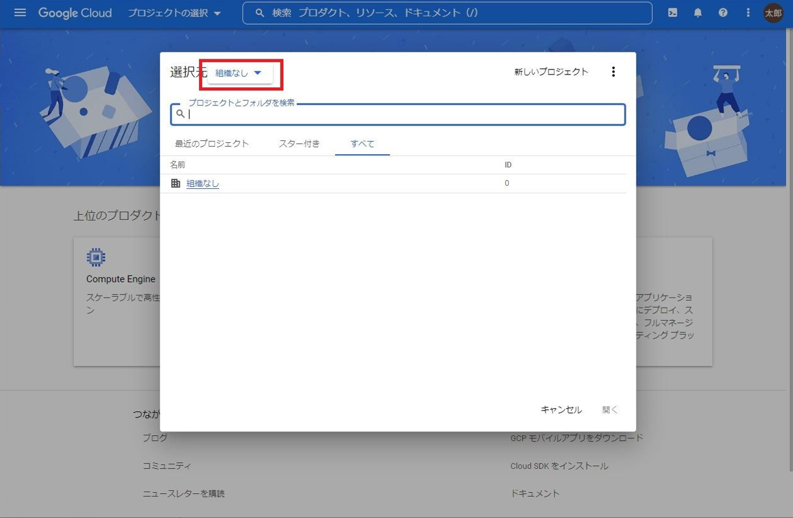The height and width of the screenshot is (518, 793).
Task: Focus the プロジェクトとフォルダを検索 field
Action: [x=398, y=114]
